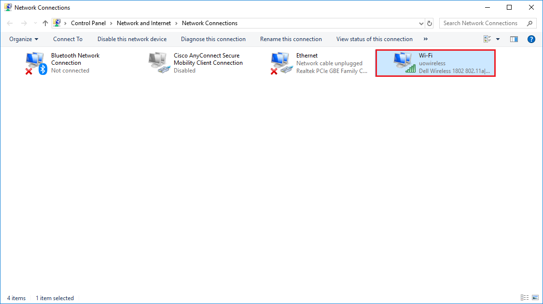Switch to details view in status bar
The width and height of the screenshot is (543, 304).
525,298
